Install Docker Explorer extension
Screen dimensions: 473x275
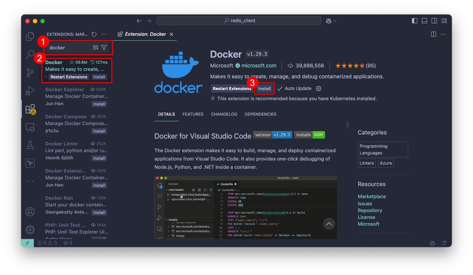click(x=99, y=104)
